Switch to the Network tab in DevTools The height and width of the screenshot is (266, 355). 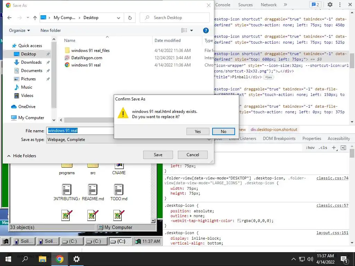[269, 5]
